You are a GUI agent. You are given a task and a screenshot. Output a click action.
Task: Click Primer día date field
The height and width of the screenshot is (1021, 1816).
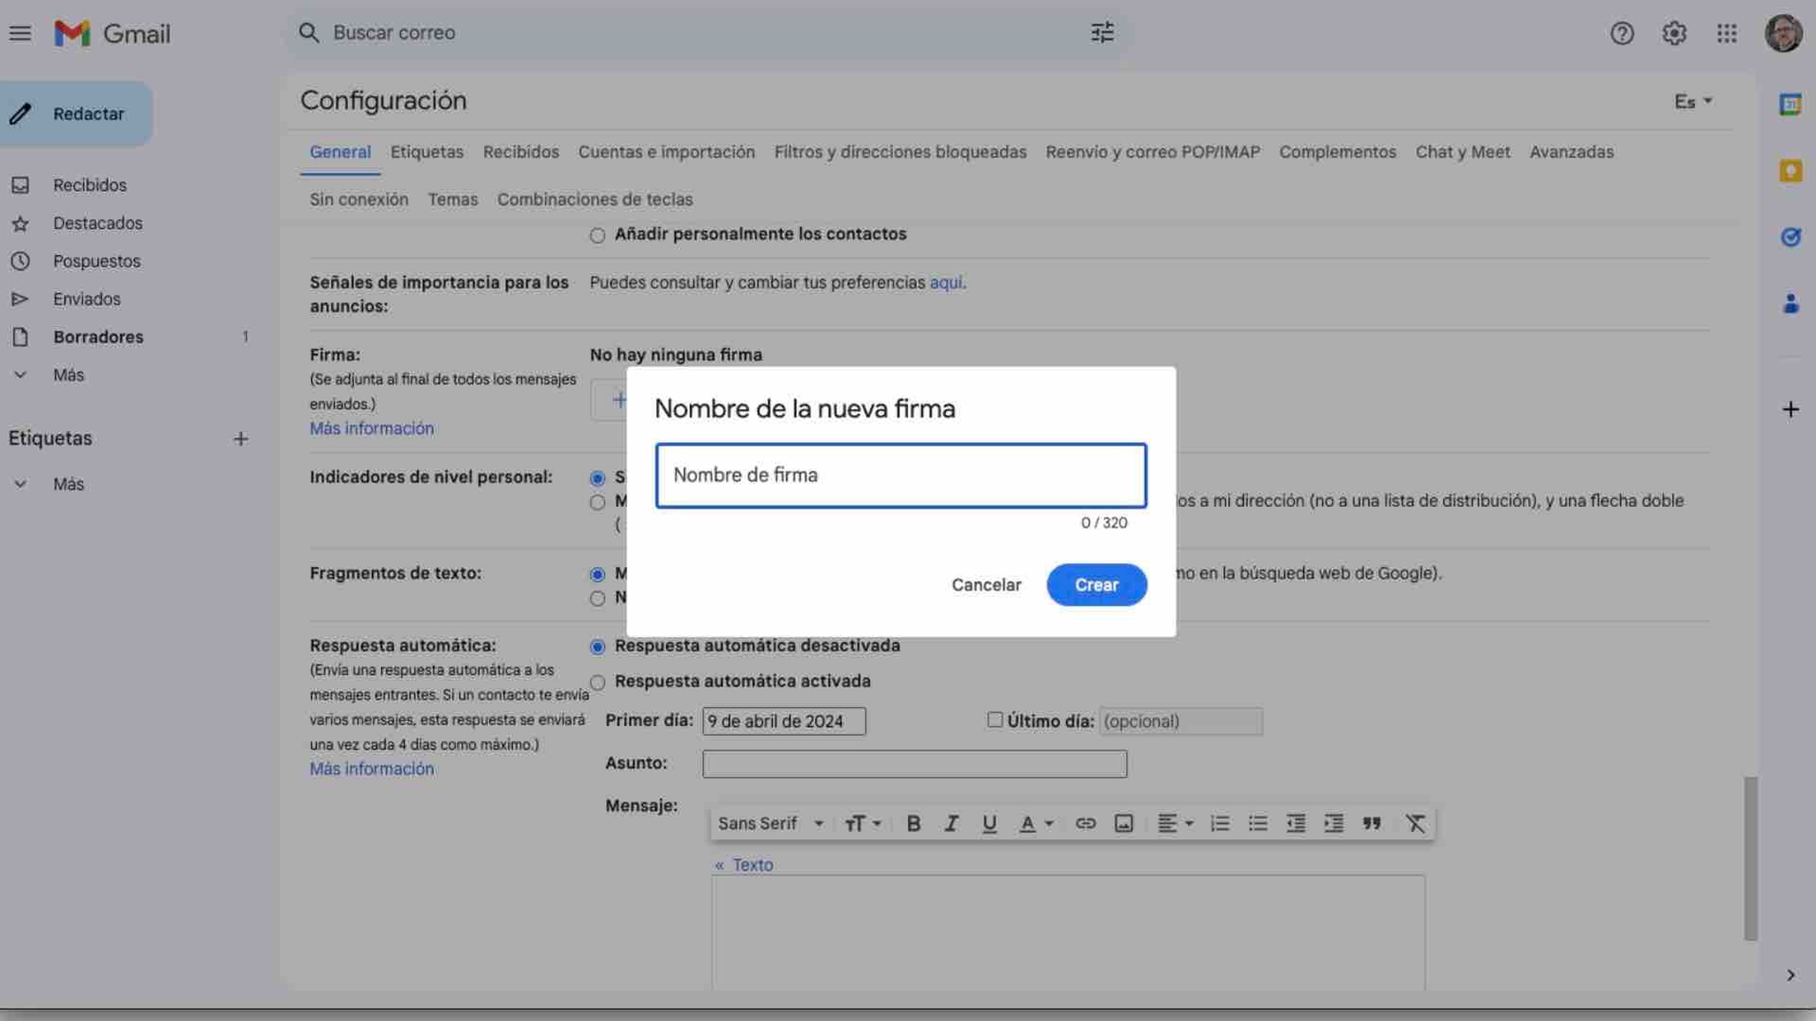[783, 721]
